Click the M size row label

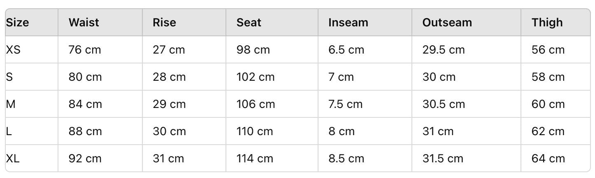point(11,104)
